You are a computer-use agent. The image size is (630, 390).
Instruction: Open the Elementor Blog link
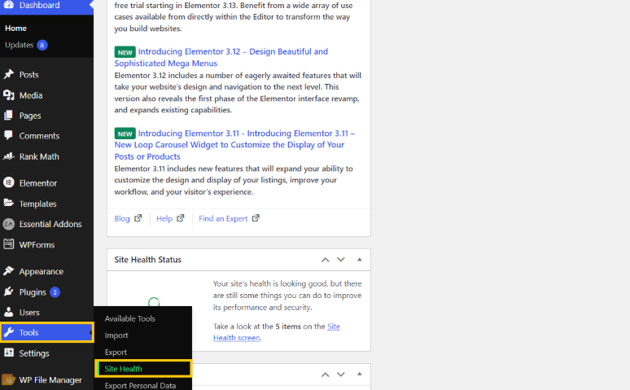point(122,218)
